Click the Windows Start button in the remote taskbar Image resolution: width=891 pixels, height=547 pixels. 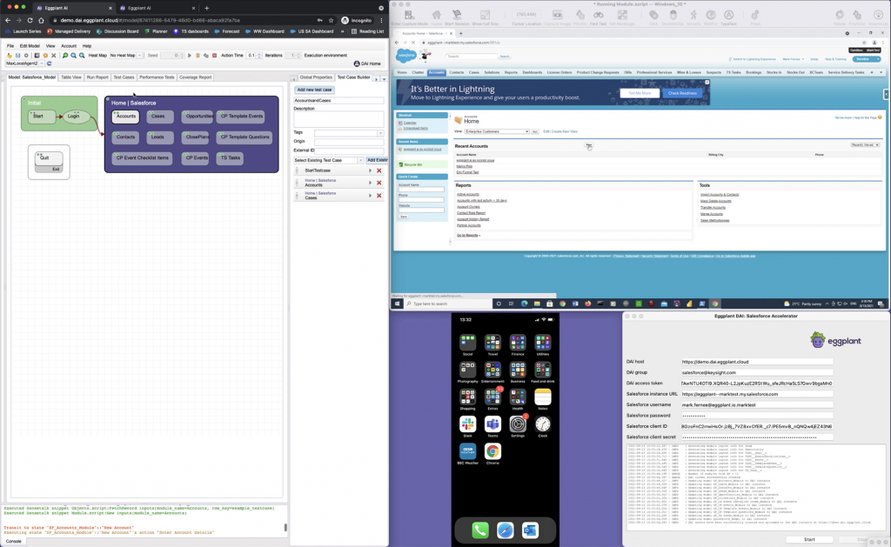point(398,304)
